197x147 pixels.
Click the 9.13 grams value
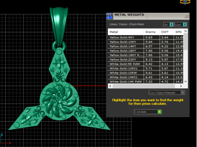coord(149,60)
